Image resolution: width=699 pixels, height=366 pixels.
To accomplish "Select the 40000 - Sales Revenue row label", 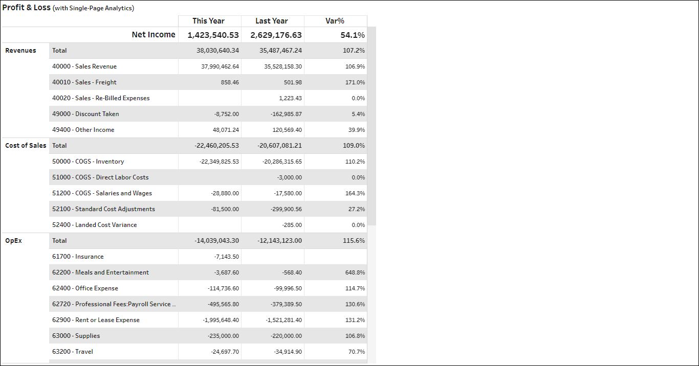I will (x=84, y=66).
